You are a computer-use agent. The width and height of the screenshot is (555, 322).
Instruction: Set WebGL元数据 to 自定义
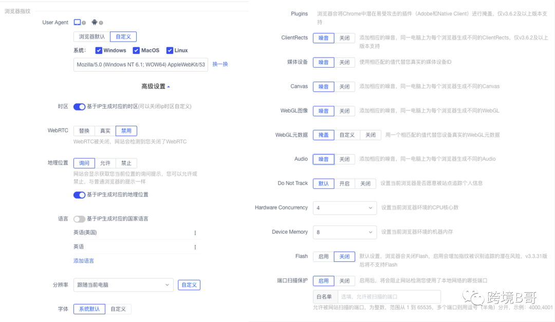pyautogui.click(x=347, y=135)
